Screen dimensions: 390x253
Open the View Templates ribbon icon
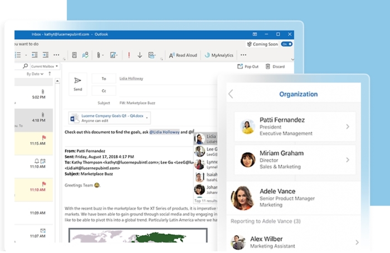[152, 55]
